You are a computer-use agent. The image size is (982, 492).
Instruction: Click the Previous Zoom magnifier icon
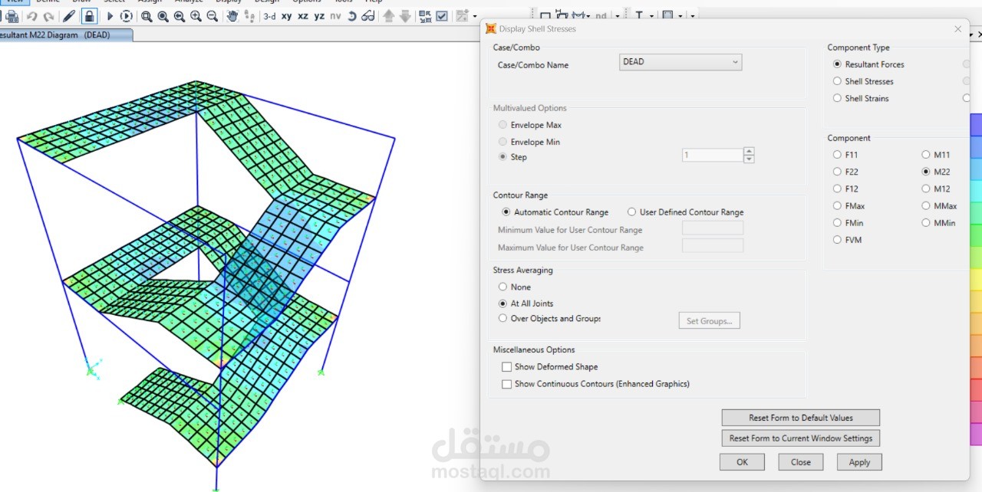pyautogui.click(x=179, y=16)
